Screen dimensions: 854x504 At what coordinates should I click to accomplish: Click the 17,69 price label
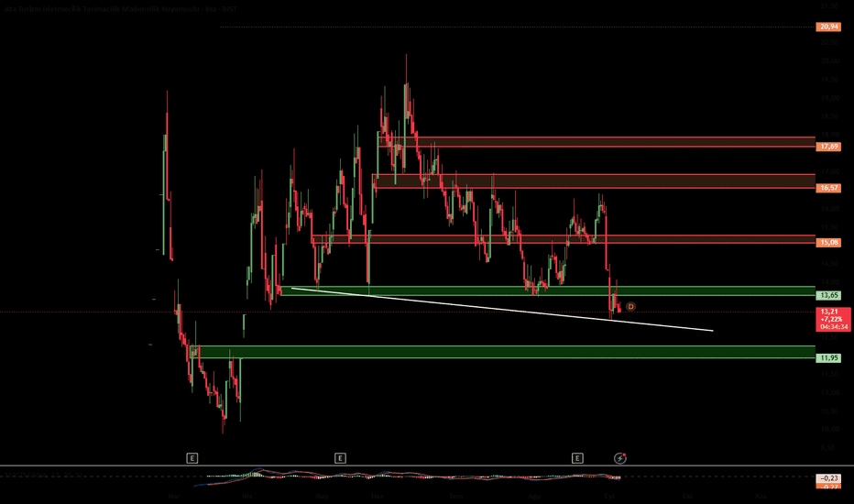828,147
